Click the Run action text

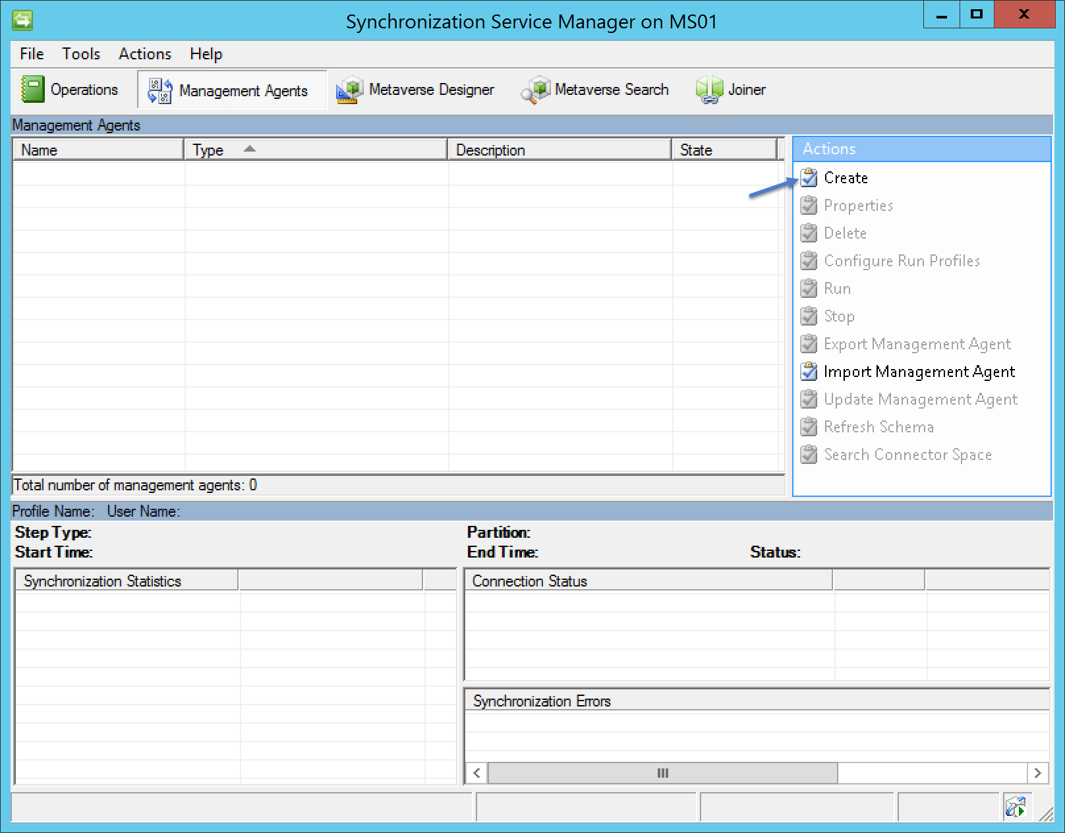838,289
